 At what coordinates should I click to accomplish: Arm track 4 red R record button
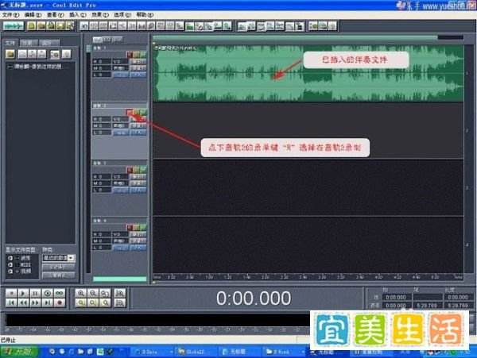click(130, 228)
